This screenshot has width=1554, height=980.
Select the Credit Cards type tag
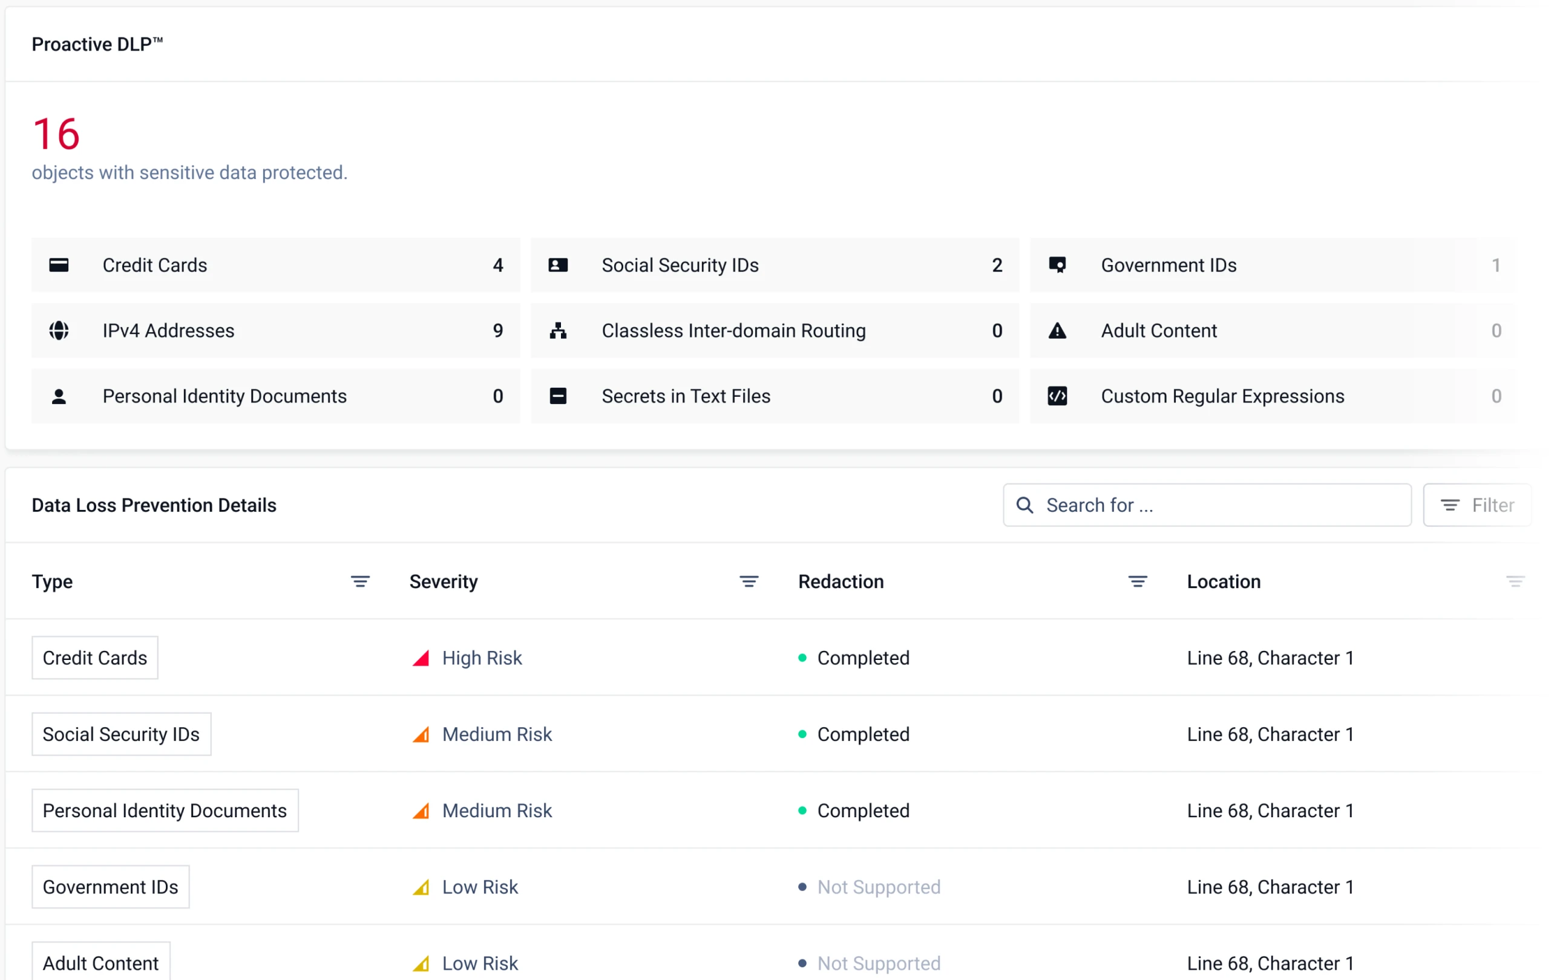click(95, 658)
